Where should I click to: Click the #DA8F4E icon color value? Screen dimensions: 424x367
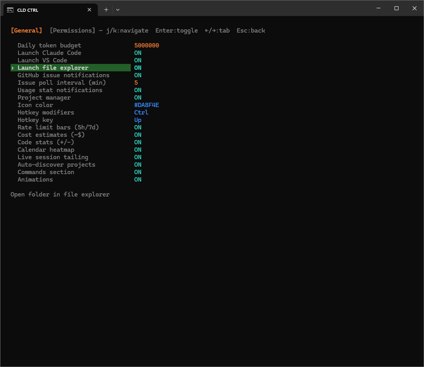146,105
